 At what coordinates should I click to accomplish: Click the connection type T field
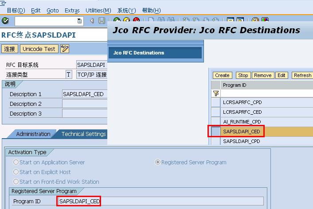(x=69, y=74)
